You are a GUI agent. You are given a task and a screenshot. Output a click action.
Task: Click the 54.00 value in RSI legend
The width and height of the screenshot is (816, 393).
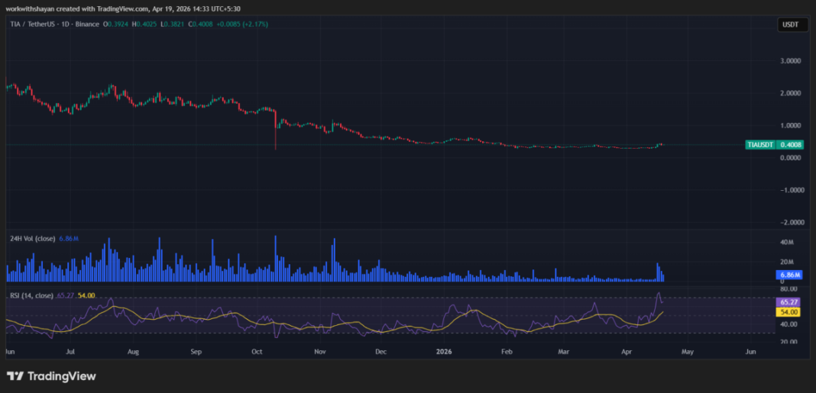(86, 295)
